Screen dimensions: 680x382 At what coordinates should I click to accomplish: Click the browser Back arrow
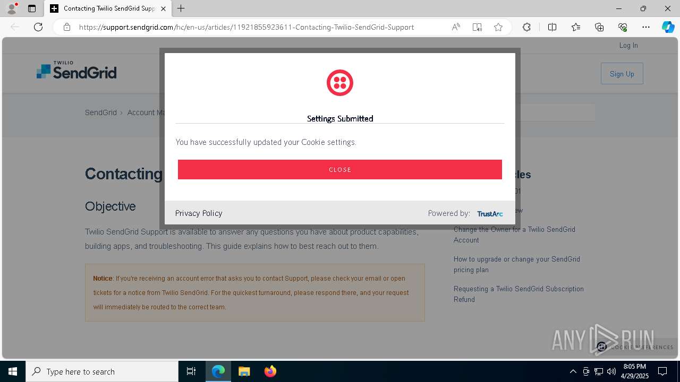(15, 27)
